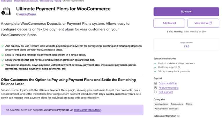
Task: Click the Documentation page icon
Action: [156, 83]
